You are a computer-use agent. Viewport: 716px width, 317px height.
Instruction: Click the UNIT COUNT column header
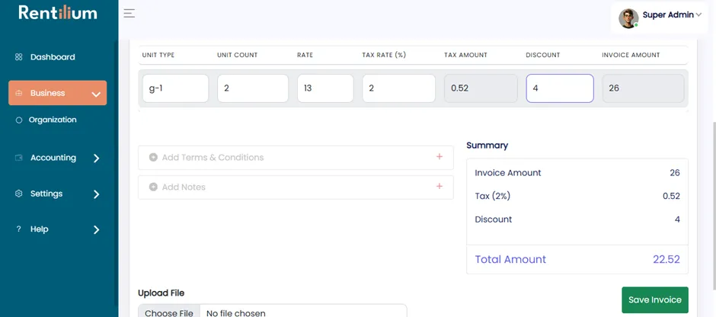click(238, 56)
